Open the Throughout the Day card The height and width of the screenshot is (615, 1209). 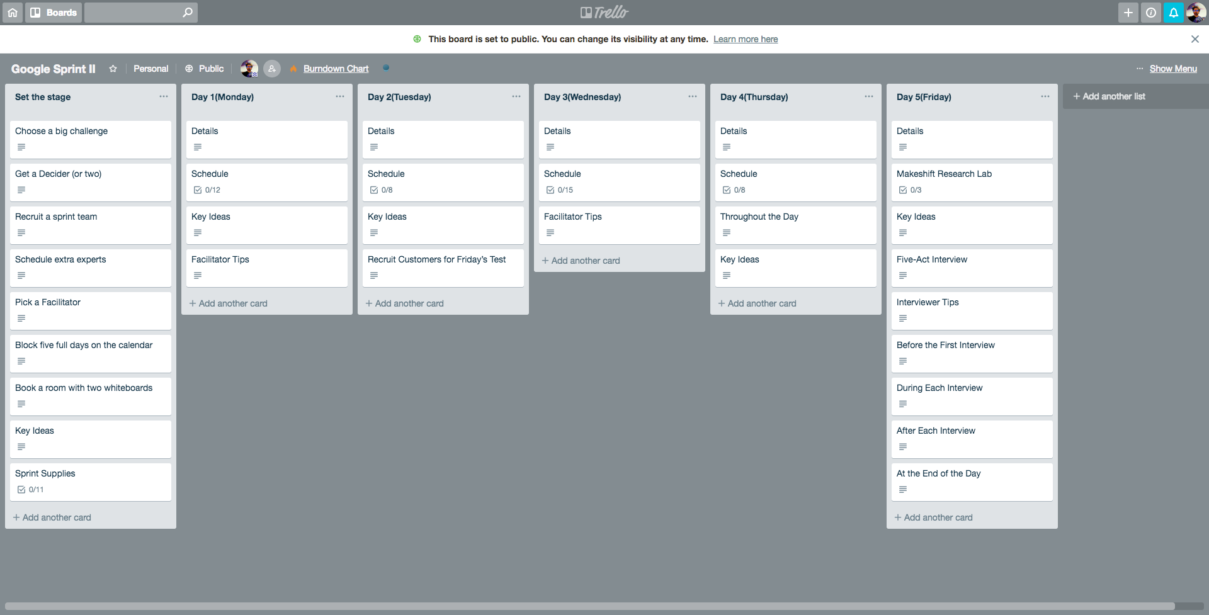click(796, 225)
